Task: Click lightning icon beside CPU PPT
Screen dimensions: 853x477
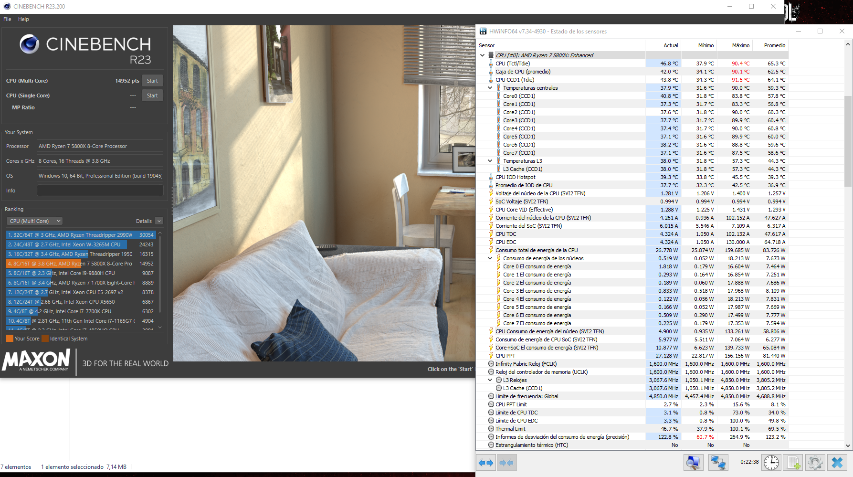Action: 491,356
